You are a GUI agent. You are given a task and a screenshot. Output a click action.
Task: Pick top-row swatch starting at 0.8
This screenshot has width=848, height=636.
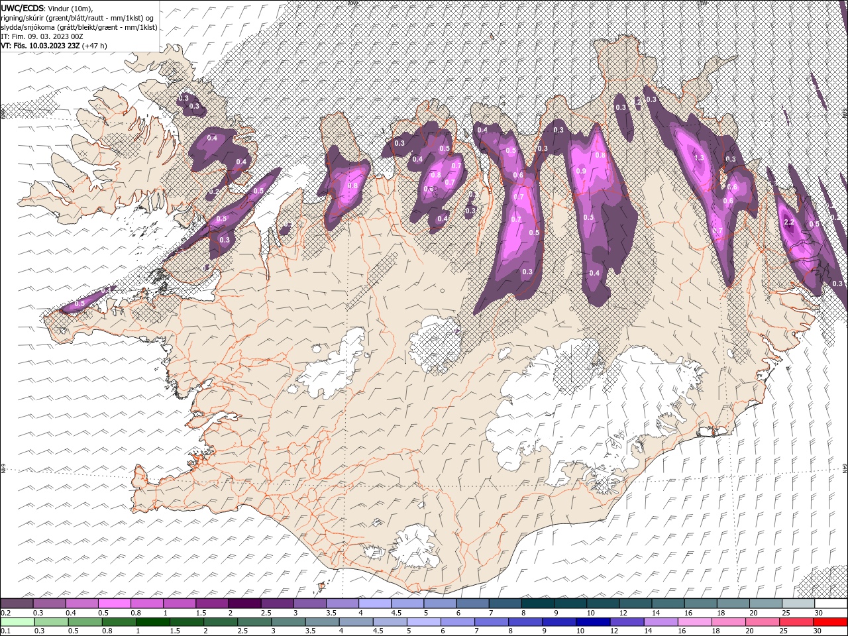pos(146,604)
